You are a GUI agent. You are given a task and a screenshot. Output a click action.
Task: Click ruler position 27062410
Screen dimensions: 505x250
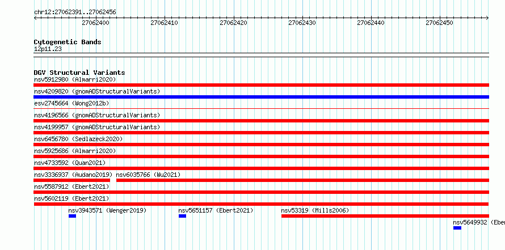click(x=164, y=23)
